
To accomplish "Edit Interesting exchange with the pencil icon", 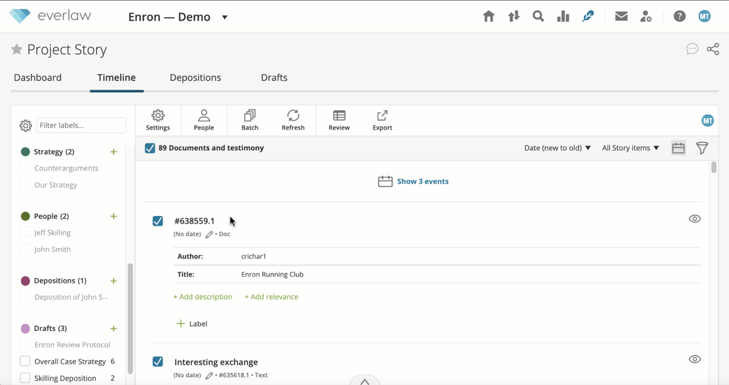I will 210,375.
